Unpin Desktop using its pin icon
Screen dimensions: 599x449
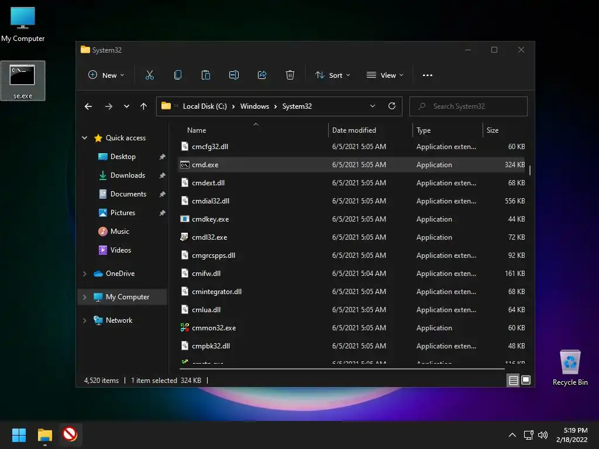click(x=162, y=157)
